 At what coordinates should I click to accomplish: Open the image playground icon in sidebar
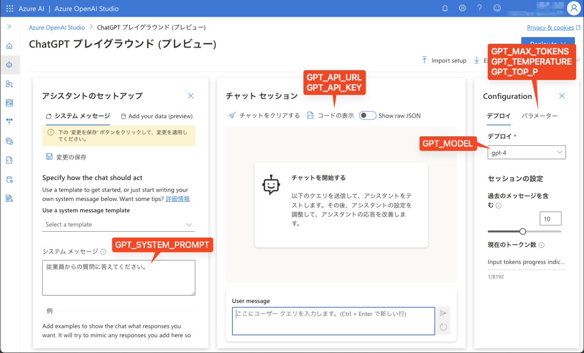(x=10, y=103)
